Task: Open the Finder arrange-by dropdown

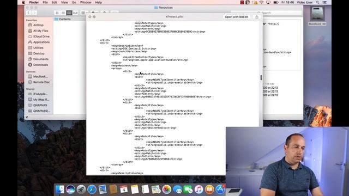Action: (x=84, y=13)
